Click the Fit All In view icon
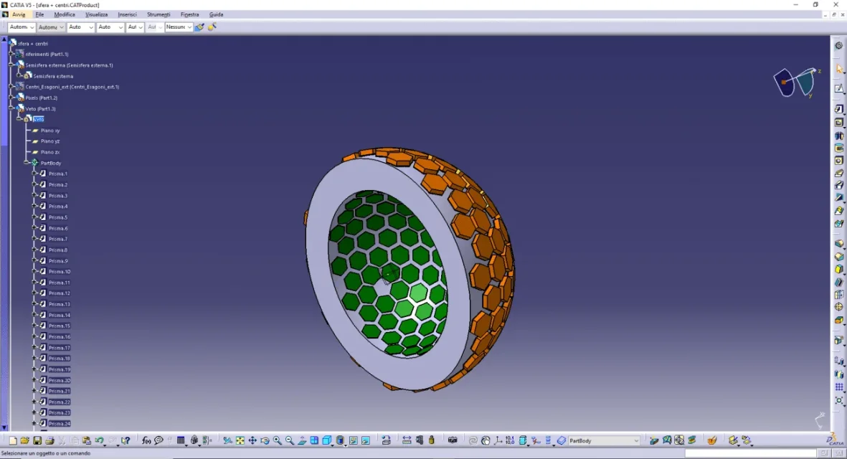 [240, 440]
